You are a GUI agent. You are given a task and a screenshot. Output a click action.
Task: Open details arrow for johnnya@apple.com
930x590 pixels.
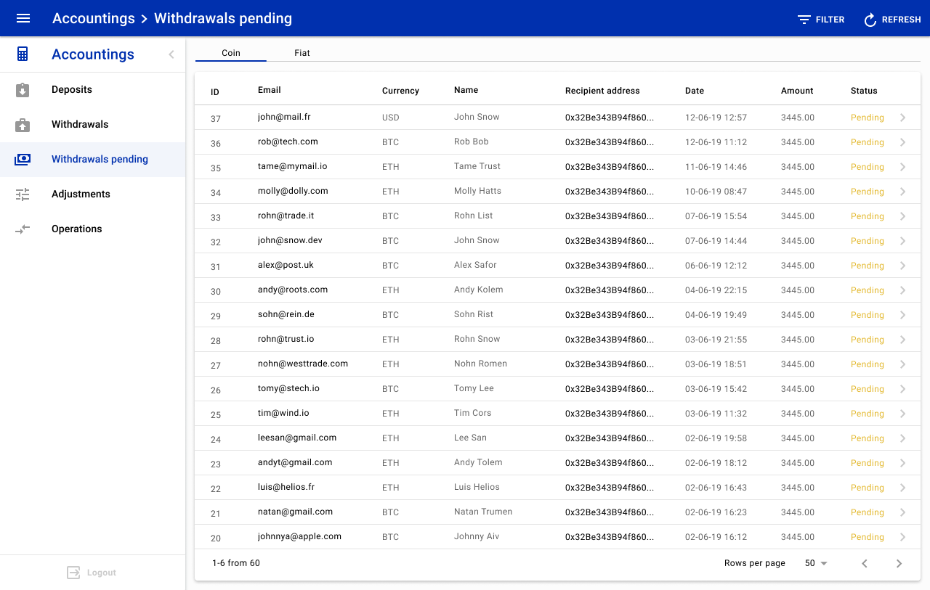[903, 537]
